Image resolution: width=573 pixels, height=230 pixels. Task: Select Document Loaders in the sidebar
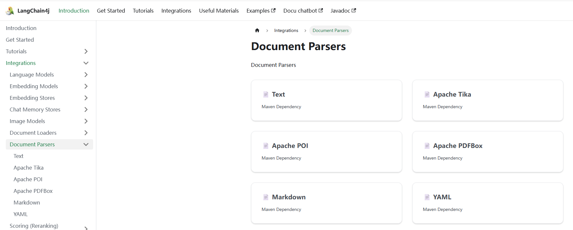tap(33, 133)
